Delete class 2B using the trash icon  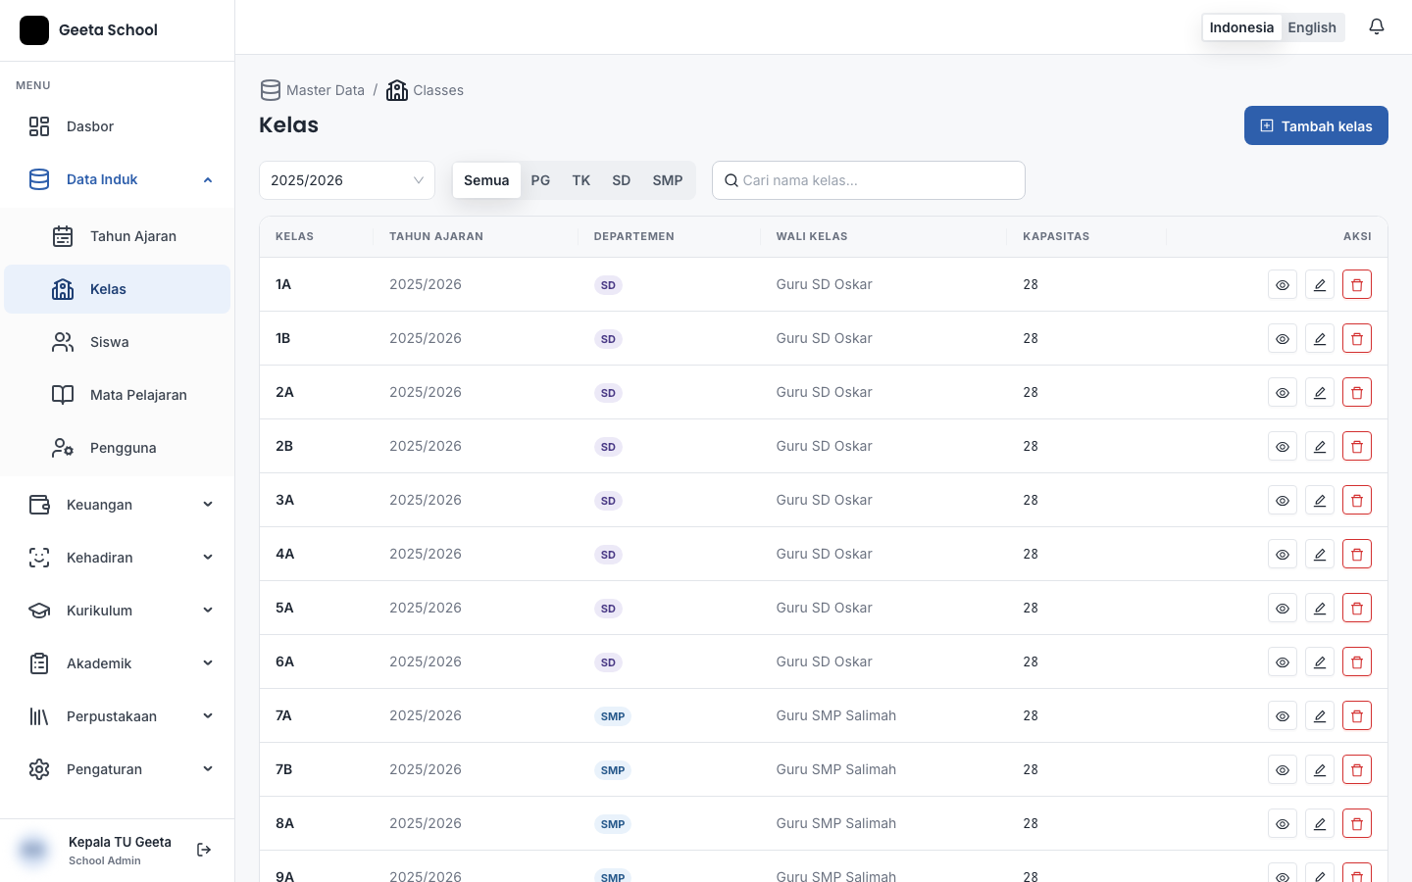[x=1357, y=446]
